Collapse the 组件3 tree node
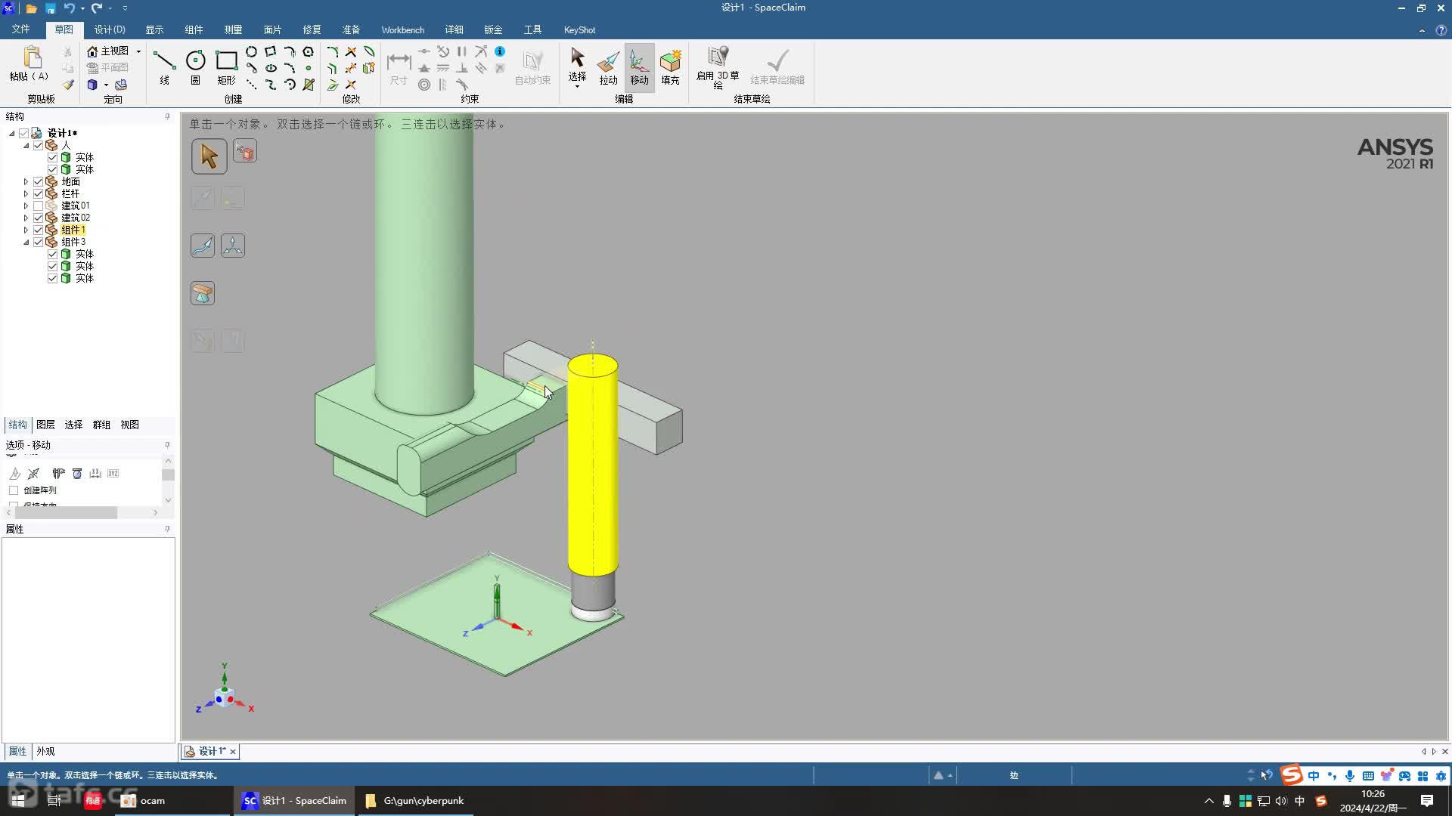Image resolution: width=1452 pixels, height=816 pixels. click(26, 242)
